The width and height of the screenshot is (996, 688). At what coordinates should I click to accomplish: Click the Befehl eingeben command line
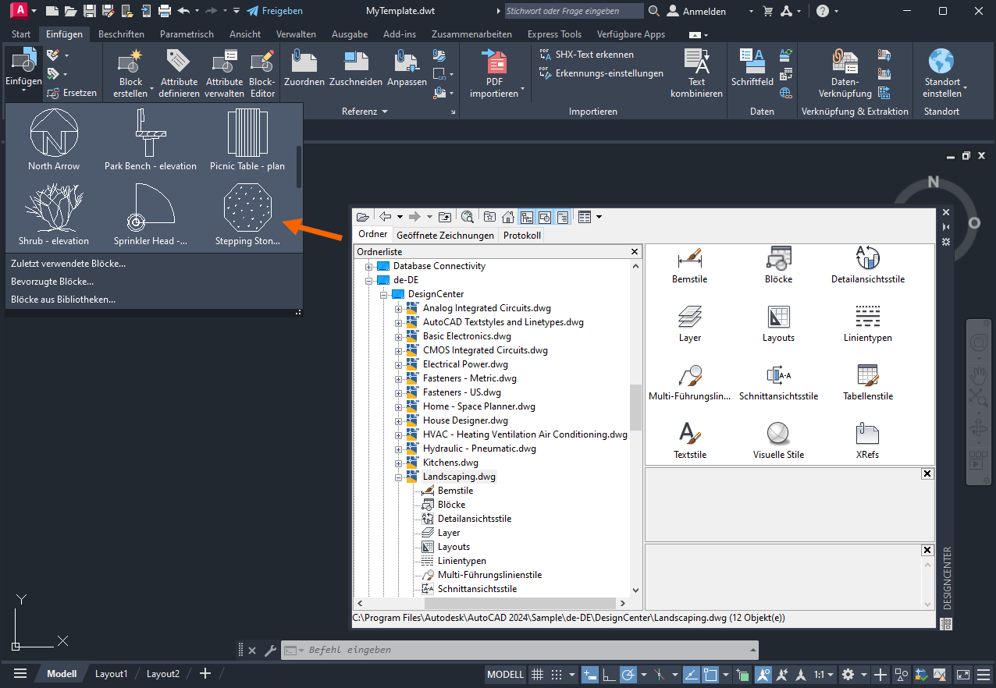click(519, 650)
